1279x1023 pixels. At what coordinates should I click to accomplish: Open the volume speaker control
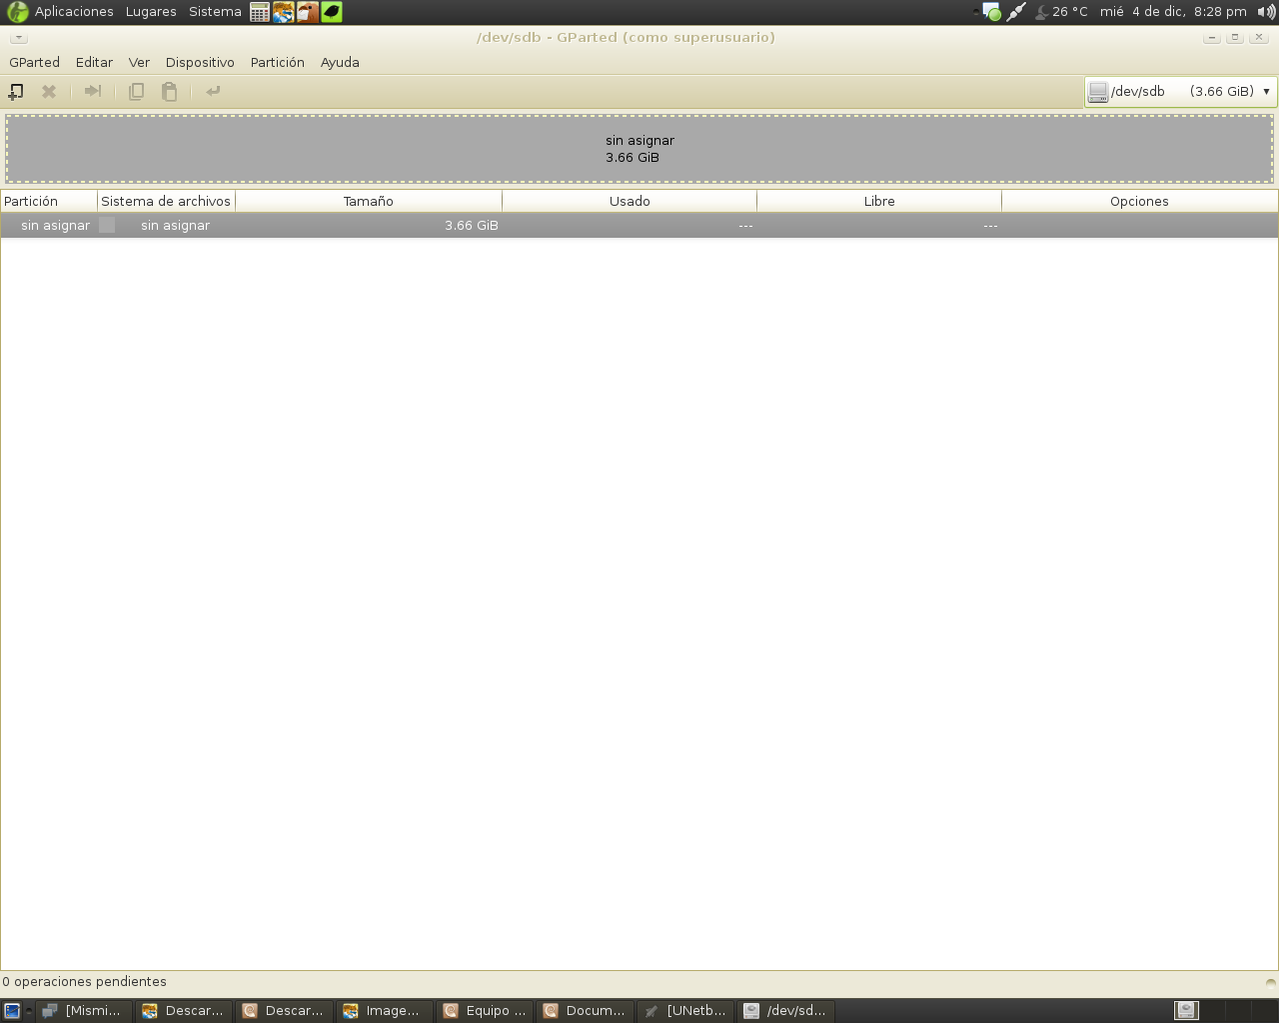(1266, 12)
